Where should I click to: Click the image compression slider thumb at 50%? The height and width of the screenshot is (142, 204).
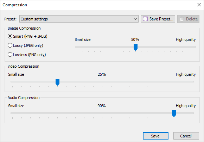(135, 47)
